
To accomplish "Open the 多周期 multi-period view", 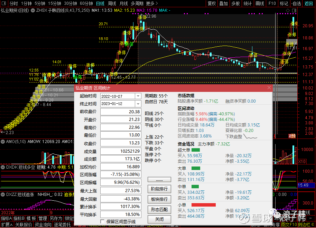I will 137,3.
